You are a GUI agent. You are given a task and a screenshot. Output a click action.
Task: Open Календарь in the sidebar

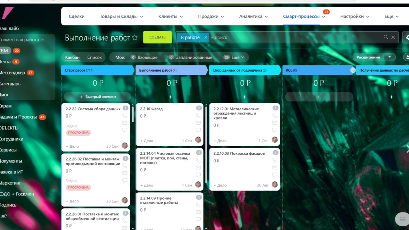[10, 84]
